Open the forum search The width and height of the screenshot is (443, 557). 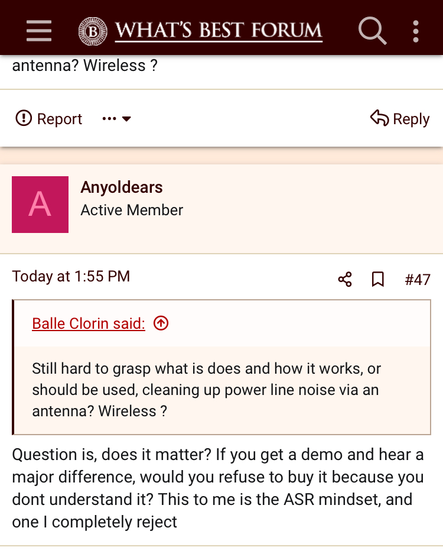click(372, 31)
